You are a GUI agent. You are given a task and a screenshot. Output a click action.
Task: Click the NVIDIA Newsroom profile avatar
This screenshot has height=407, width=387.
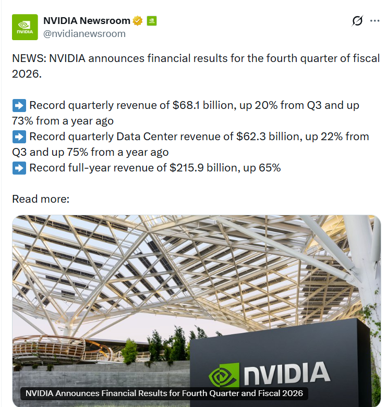coord(25,27)
